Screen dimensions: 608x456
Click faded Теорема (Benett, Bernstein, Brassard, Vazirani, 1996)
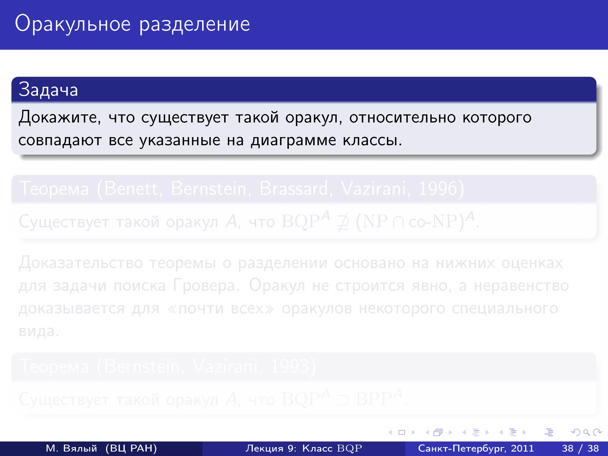(241, 189)
